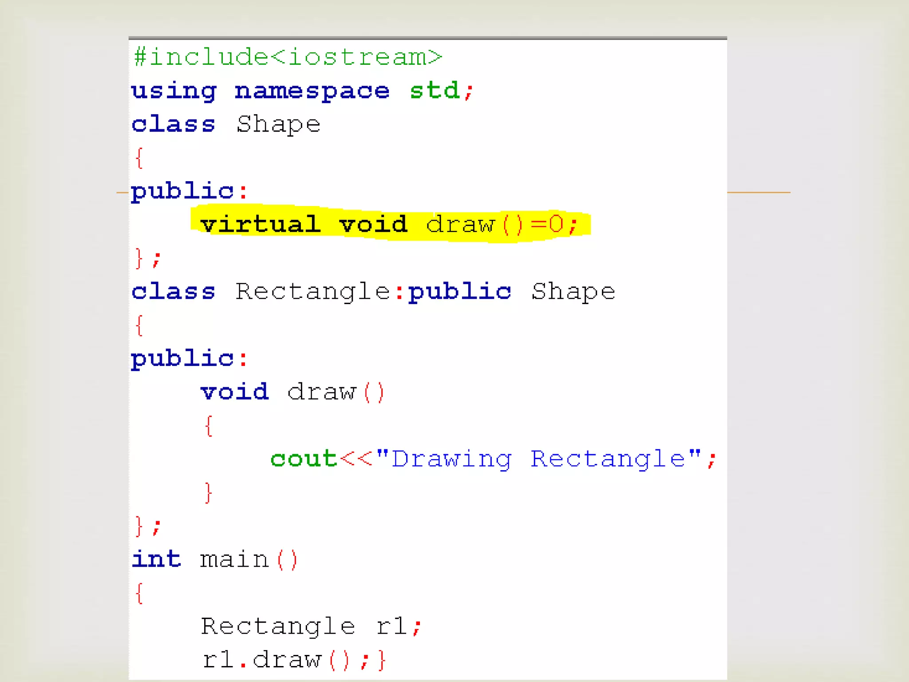Click the "Drawing Rectangle" string literal

click(538, 459)
